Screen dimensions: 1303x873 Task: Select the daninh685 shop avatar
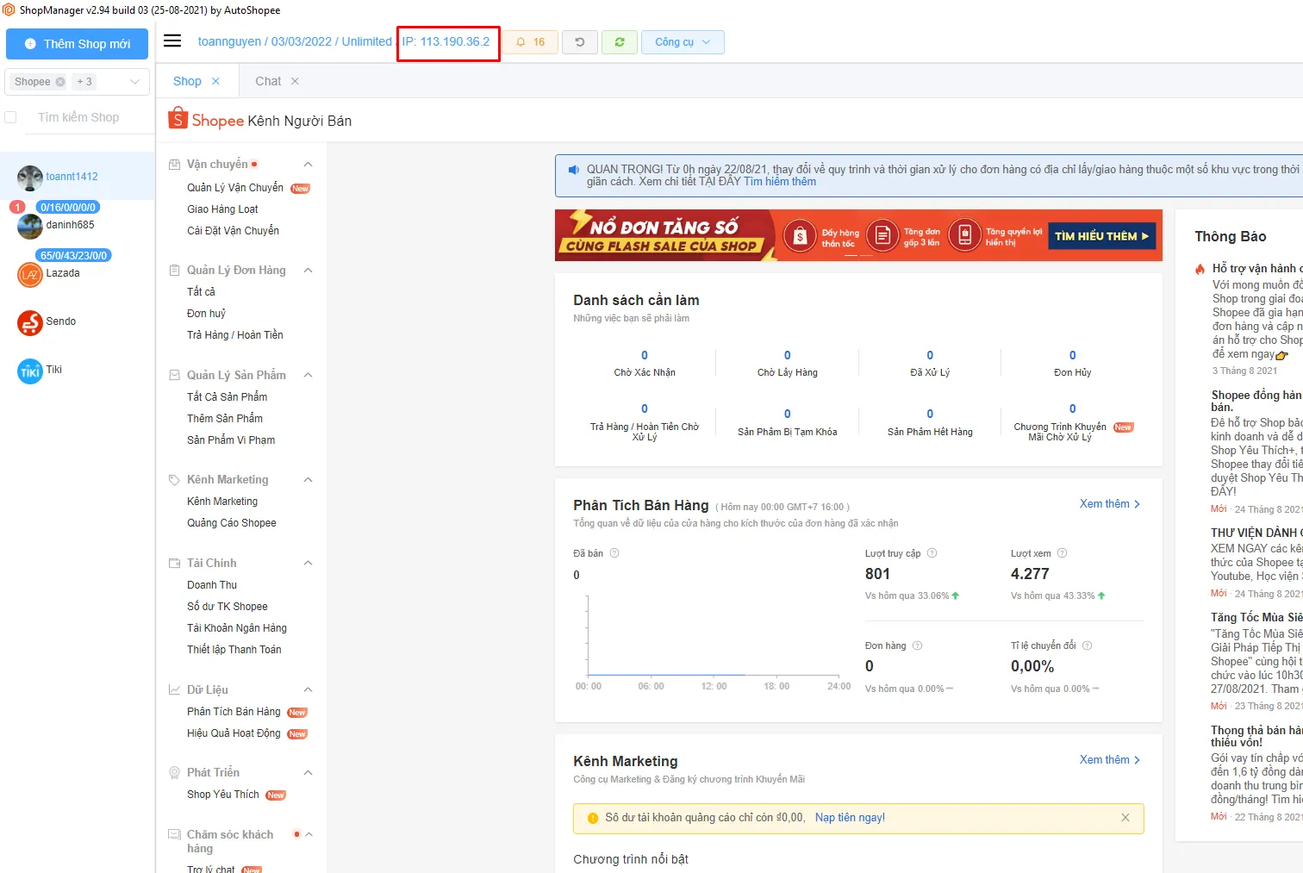pyautogui.click(x=30, y=226)
